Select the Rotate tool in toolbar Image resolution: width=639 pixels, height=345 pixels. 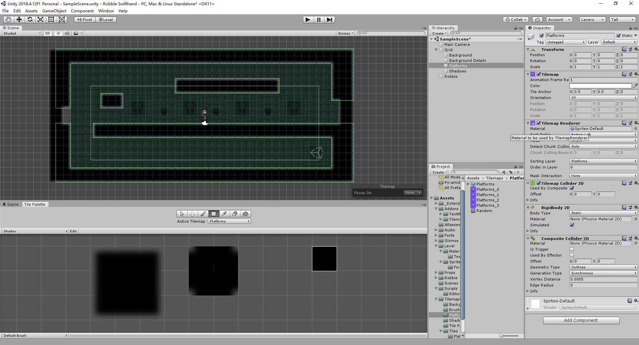tap(30, 20)
